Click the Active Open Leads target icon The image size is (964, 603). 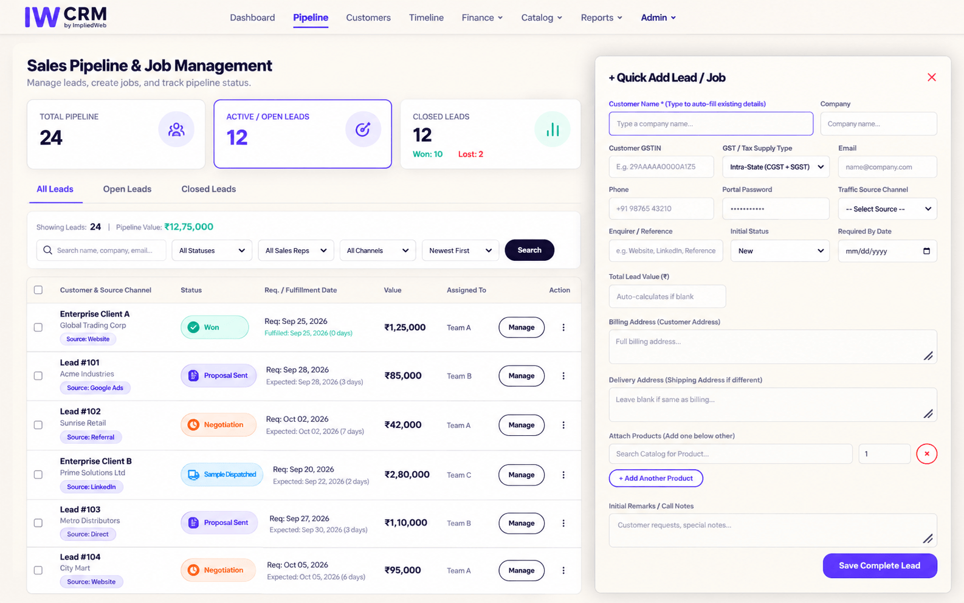363,129
